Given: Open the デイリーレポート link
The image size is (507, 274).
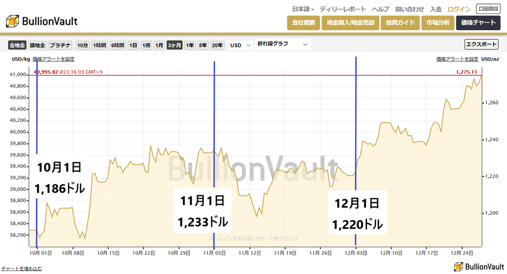Looking at the screenshot, I should click(x=343, y=9).
